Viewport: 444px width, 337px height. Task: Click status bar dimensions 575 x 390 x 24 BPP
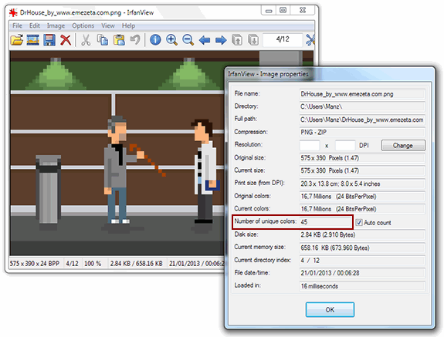(x=35, y=264)
